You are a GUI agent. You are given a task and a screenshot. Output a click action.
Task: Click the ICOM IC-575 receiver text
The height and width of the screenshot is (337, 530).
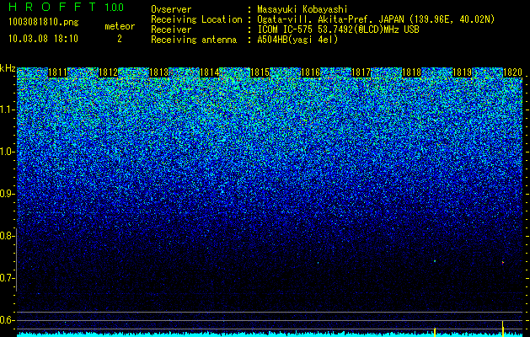[x=338, y=29]
